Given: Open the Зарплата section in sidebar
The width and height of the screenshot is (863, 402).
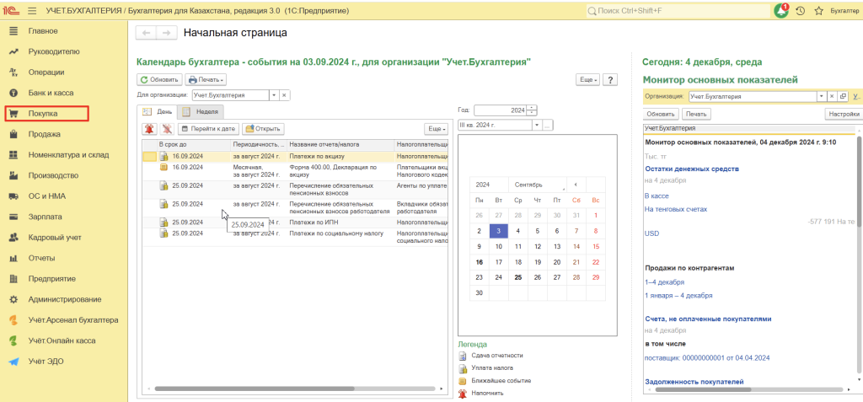Looking at the screenshot, I should point(46,217).
